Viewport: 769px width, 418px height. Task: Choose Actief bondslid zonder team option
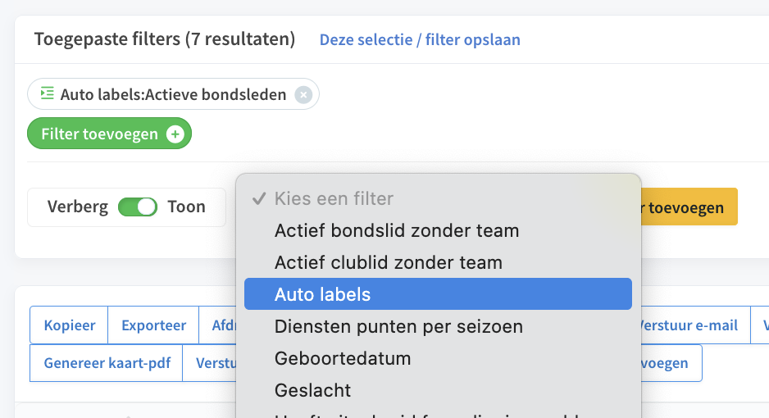pos(438,230)
